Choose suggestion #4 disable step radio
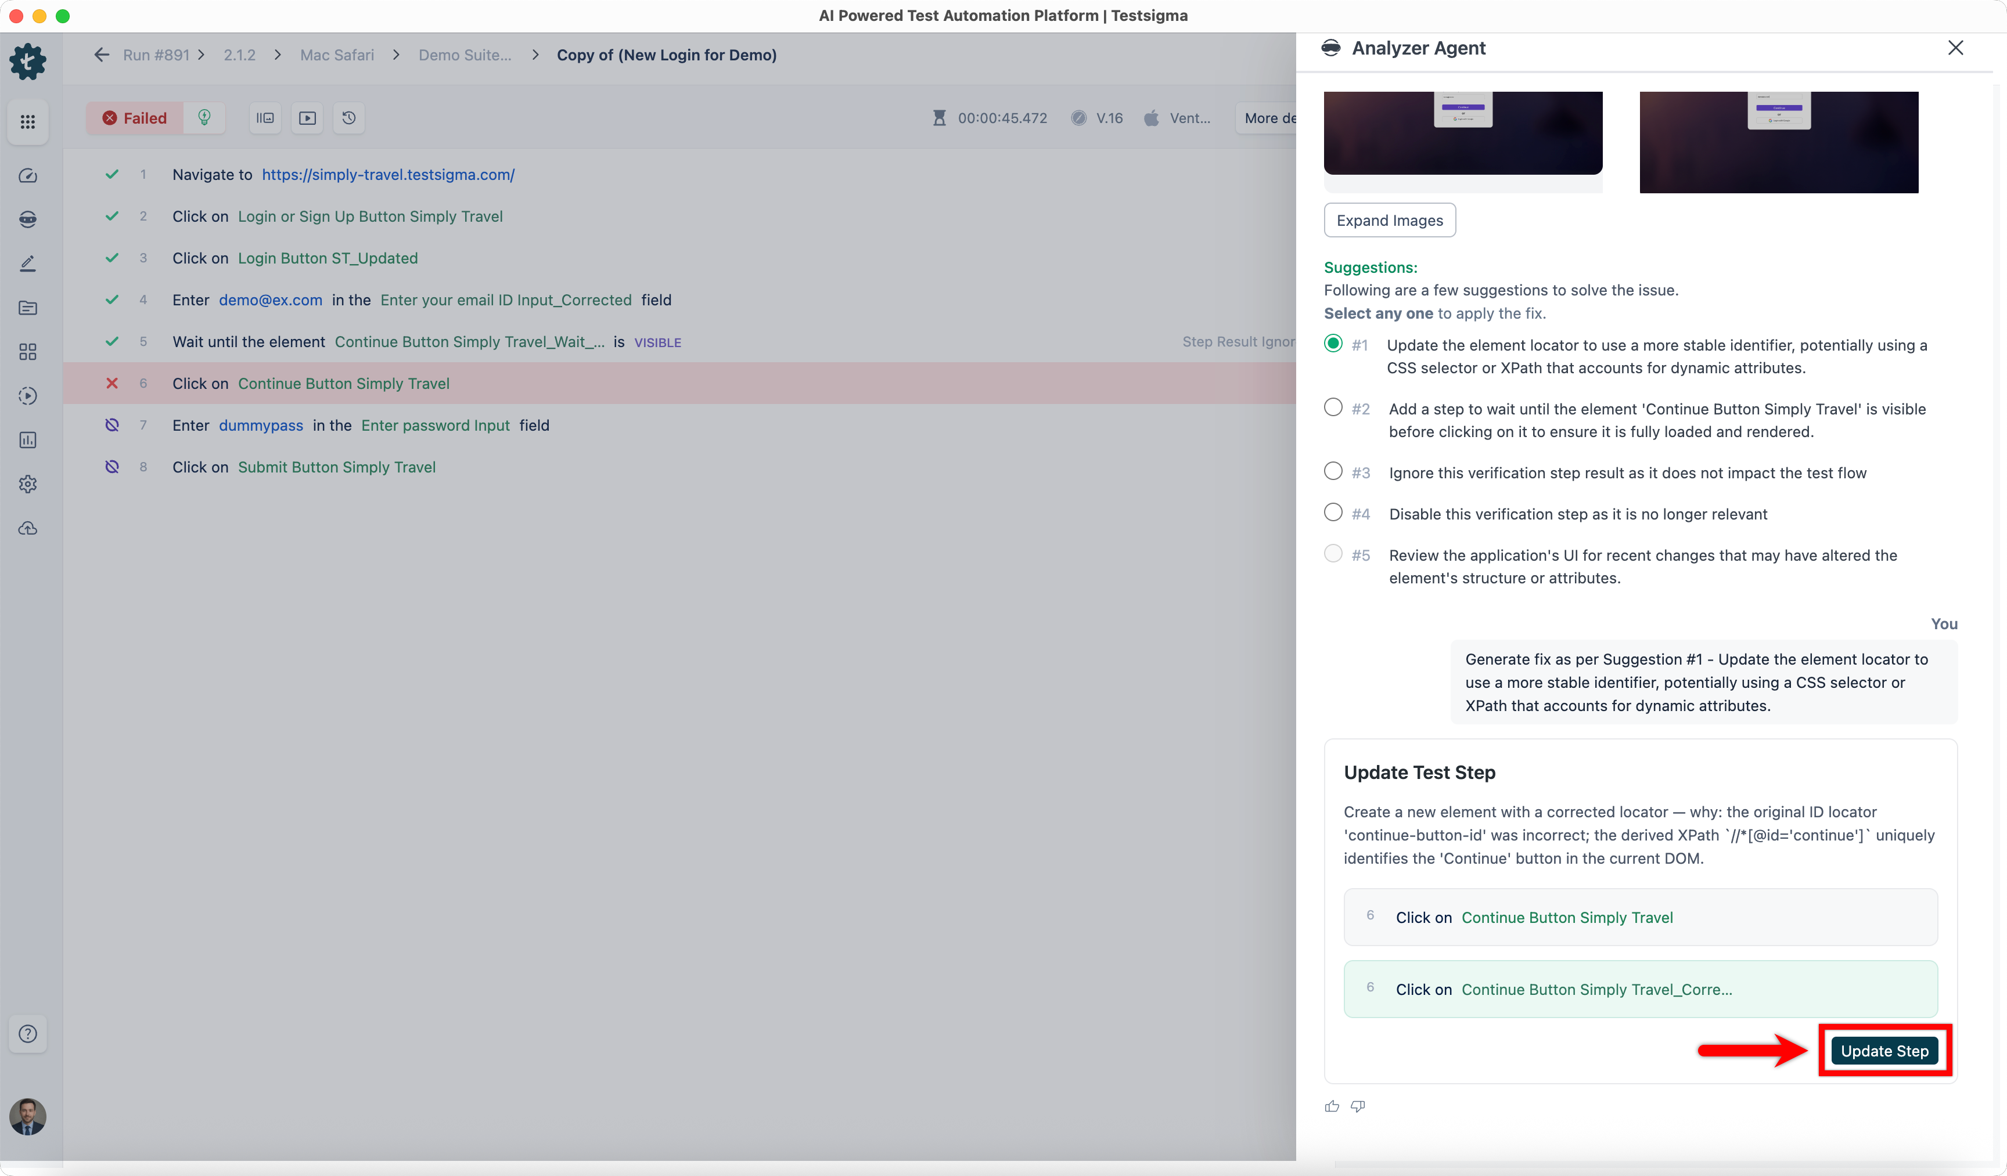2007x1176 pixels. coord(1332,513)
